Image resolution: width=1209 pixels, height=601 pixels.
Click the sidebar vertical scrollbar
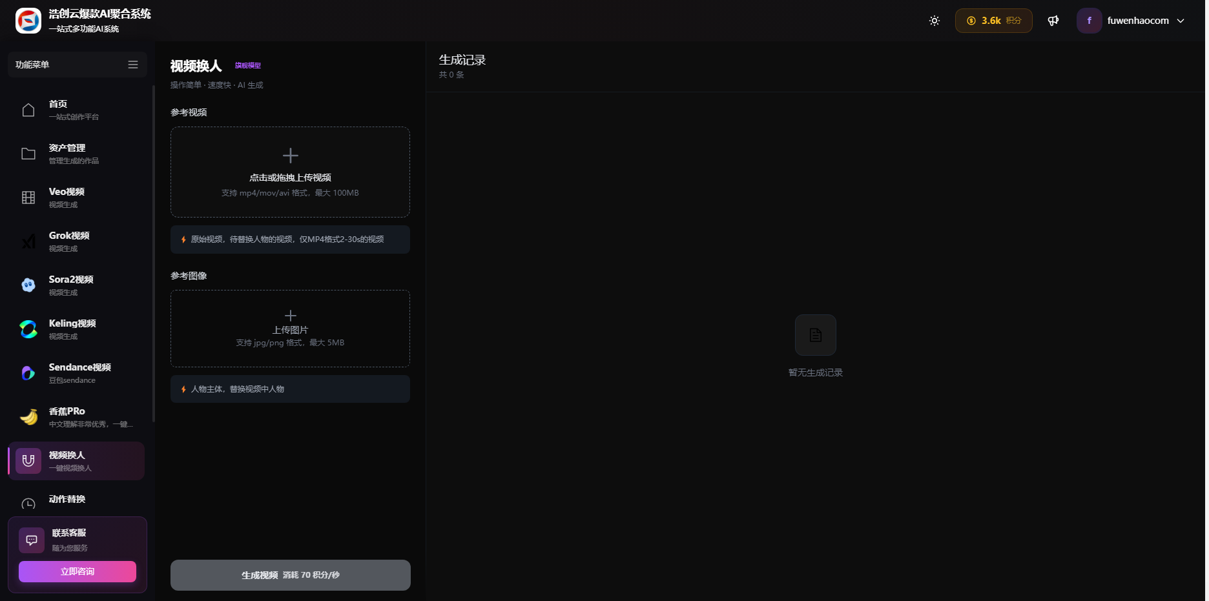(x=153, y=253)
